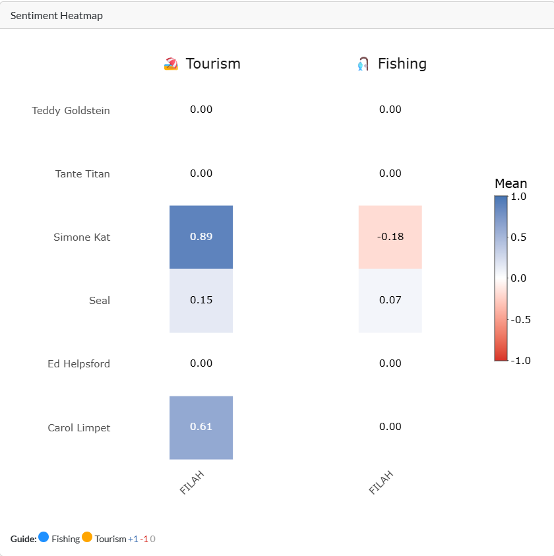554x556 pixels.
Task: Click the Sentiment Heatmap panel header
Action: coord(57,15)
